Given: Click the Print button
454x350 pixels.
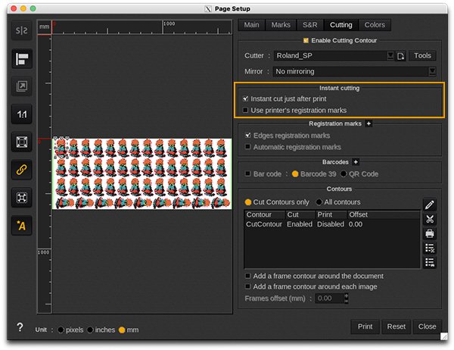Looking at the screenshot, I should (365, 327).
